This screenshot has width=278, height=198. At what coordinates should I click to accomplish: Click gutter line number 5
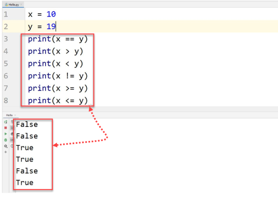(x=6, y=64)
